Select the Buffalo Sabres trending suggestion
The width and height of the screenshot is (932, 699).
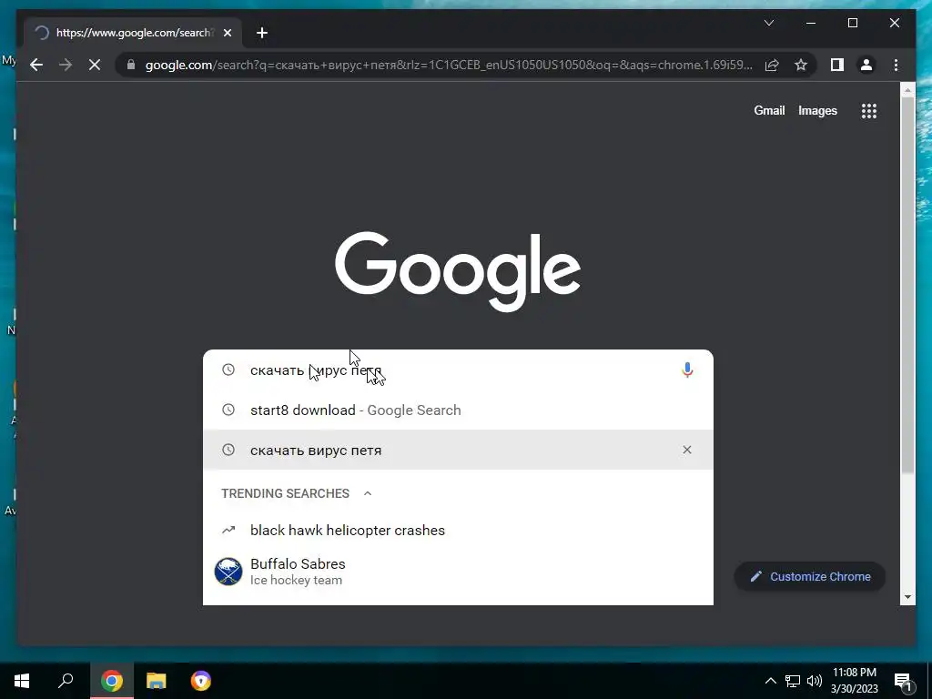[458, 572]
